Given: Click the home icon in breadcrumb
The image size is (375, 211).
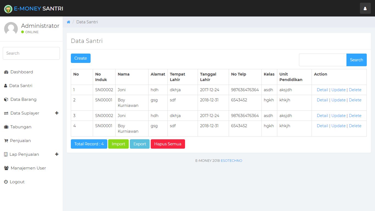Looking at the screenshot, I should 69,22.
